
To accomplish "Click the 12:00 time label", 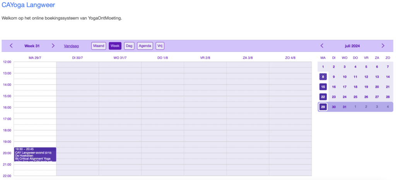I will [x=7, y=62].
